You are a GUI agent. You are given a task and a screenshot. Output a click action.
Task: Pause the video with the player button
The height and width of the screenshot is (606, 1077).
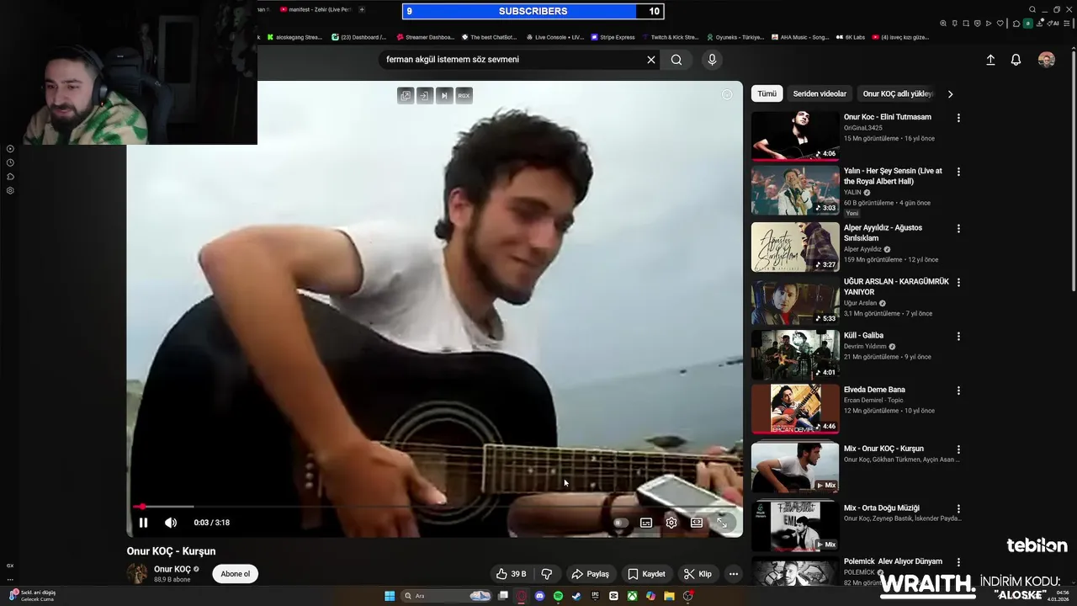click(x=143, y=523)
